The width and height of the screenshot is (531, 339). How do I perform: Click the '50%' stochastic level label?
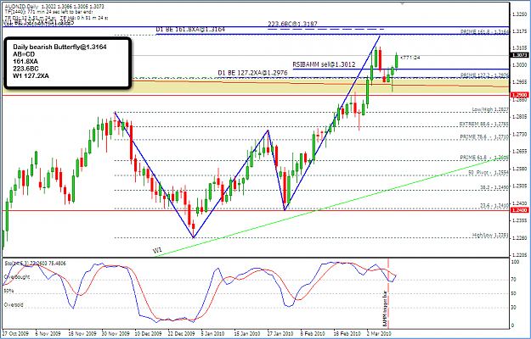tap(8, 291)
